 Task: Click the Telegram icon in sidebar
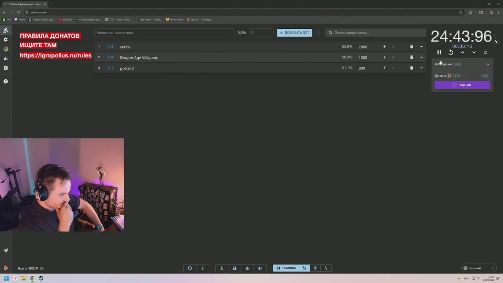pos(6,250)
